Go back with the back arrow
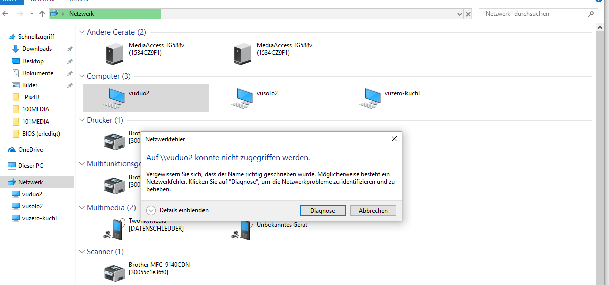Image resolution: width=609 pixels, height=285 pixels. (6, 14)
